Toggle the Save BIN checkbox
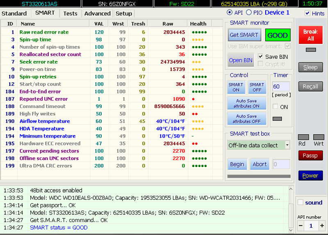The image size is (328, 235). click(x=261, y=56)
